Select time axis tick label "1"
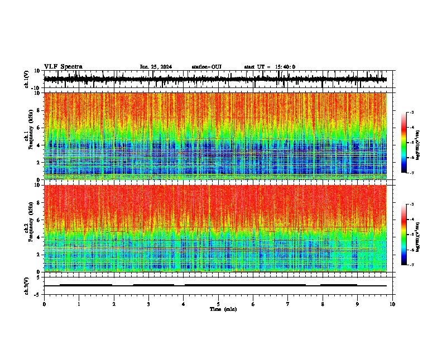The width and height of the screenshot is (442, 341). (79, 304)
